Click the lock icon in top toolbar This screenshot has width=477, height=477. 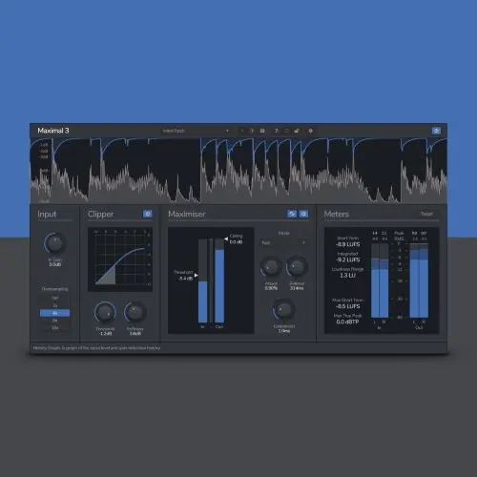[297, 131]
